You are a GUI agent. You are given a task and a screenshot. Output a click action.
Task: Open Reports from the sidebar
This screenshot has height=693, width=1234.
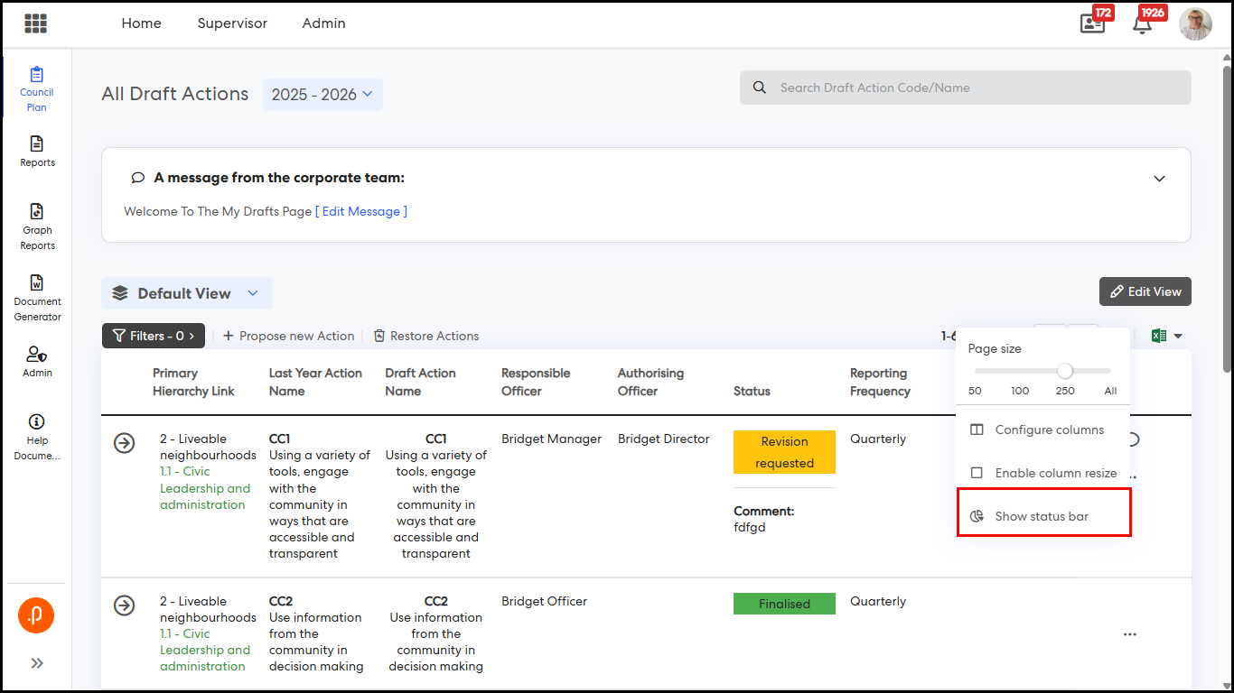click(x=37, y=151)
